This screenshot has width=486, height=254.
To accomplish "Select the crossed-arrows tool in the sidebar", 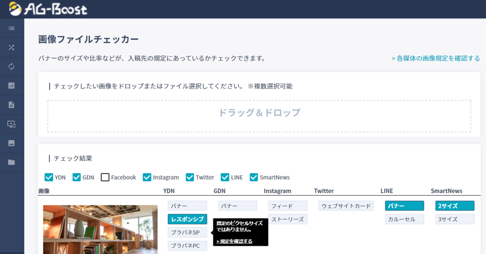I will pyautogui.click(x=12, y=47).
